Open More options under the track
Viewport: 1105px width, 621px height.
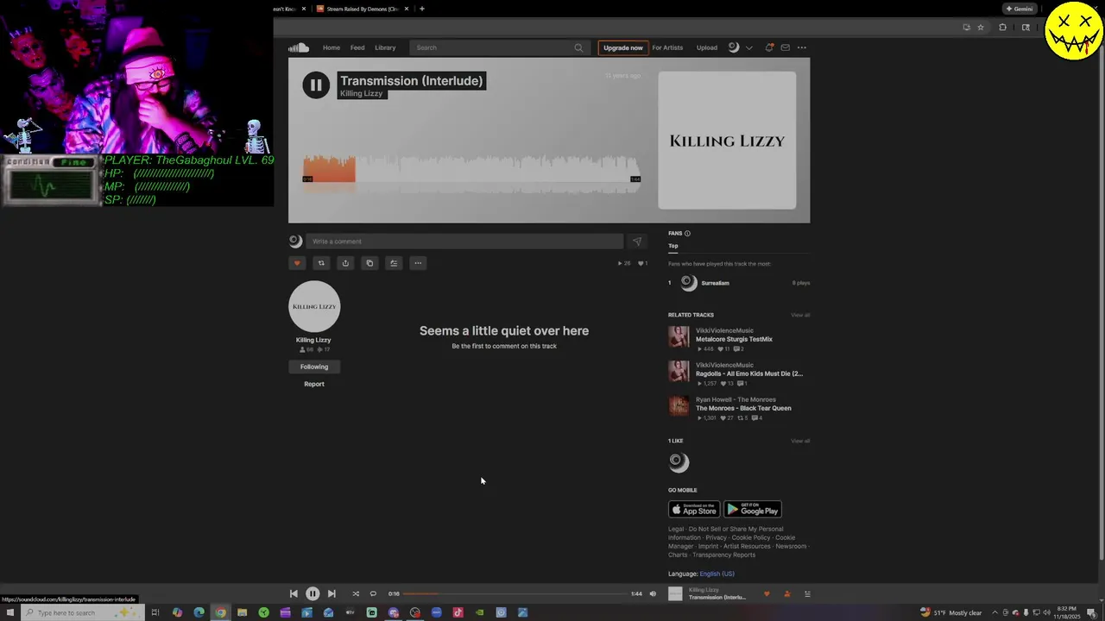click(418, 263)
